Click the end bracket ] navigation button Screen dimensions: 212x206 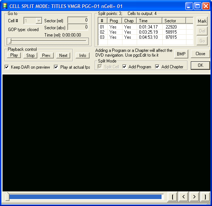coord(205,197)
